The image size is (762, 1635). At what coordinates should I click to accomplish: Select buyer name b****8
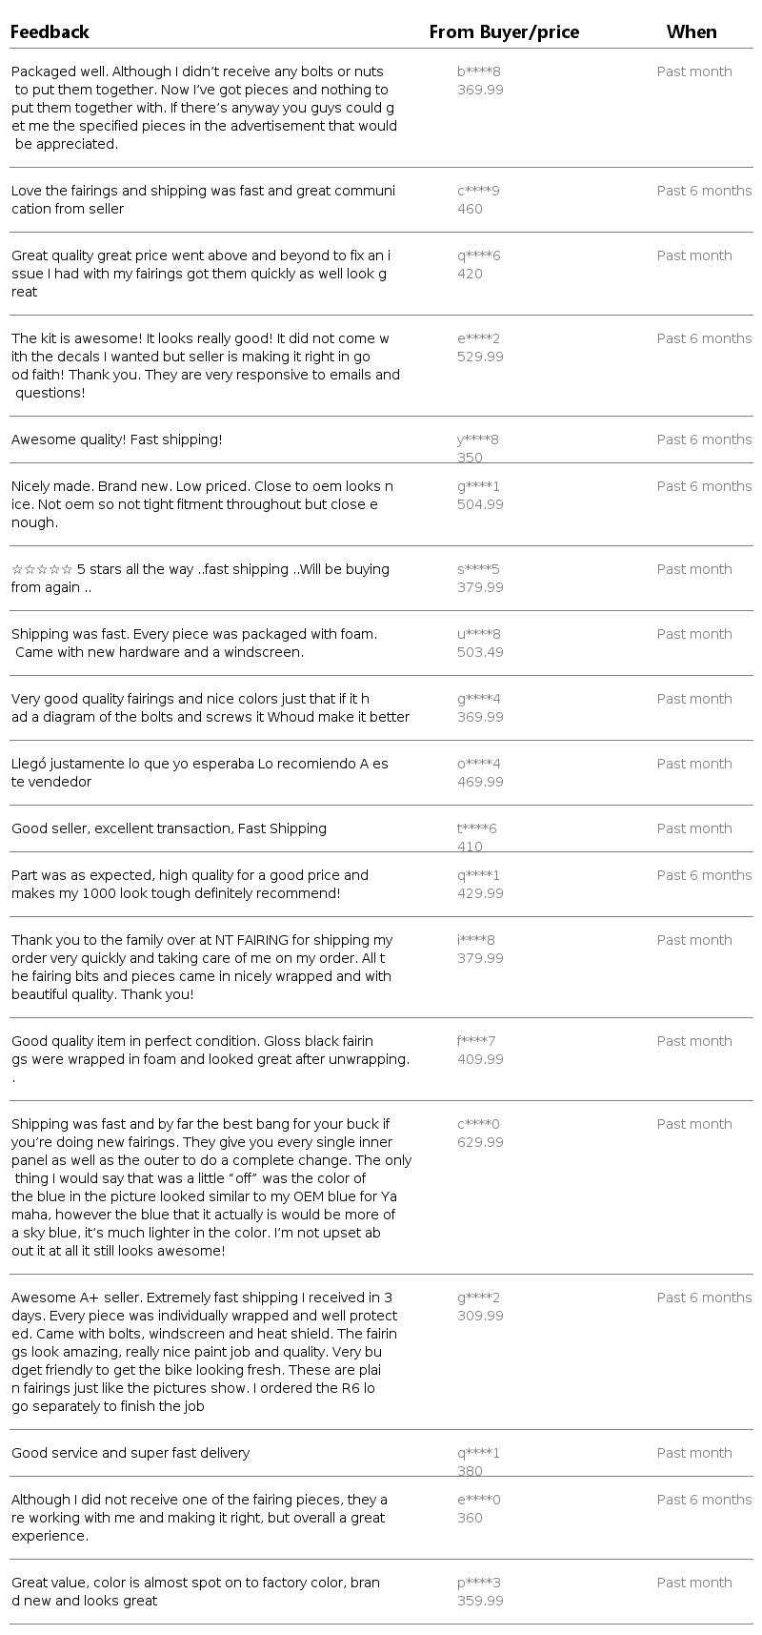[478, 72]
